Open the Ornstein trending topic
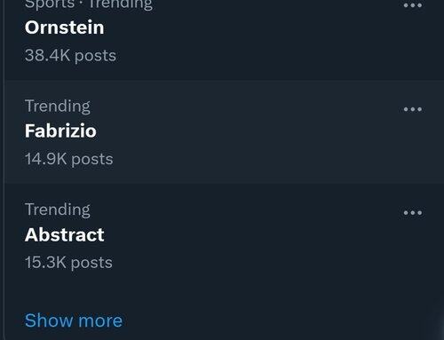 65,28
